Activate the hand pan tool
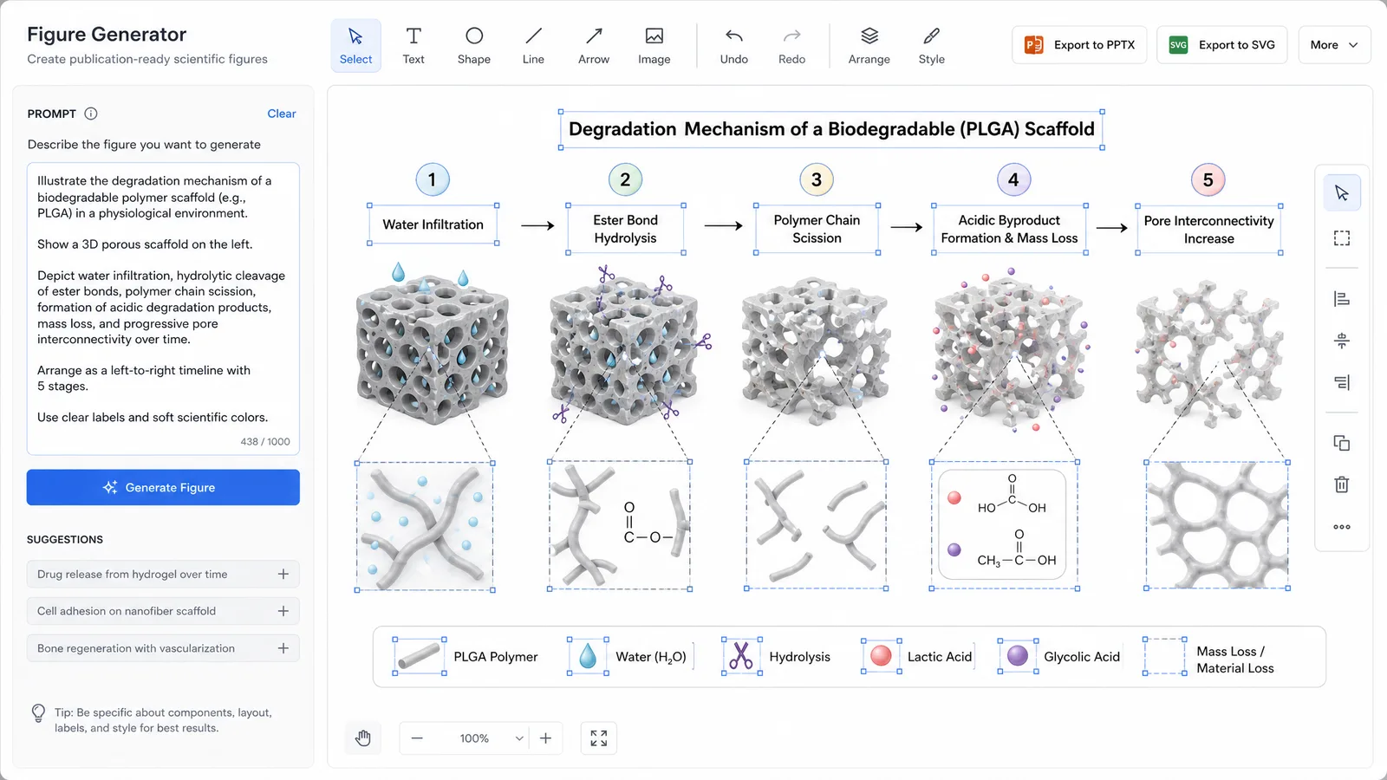This screenshot has width=1387, height=780. 363,738
